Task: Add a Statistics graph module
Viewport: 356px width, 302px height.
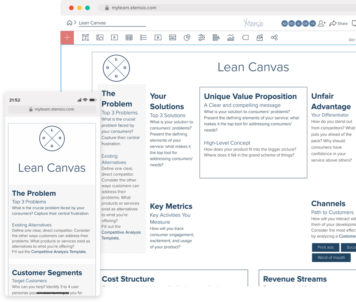Action: click(x=230, y=37)
